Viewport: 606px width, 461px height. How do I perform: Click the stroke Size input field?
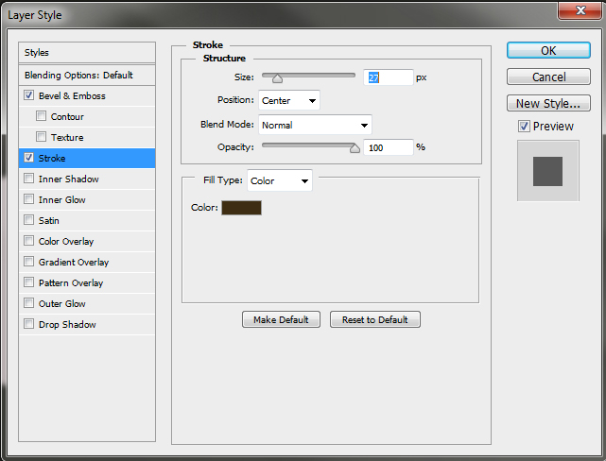click(389, 77)
